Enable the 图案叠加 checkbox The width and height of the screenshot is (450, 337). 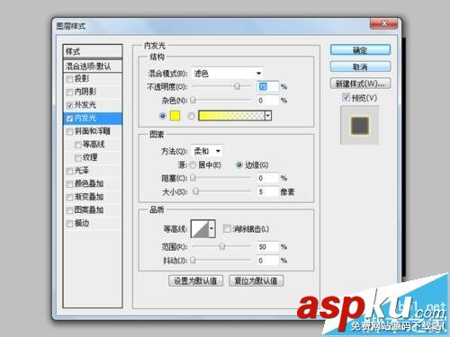69,210
